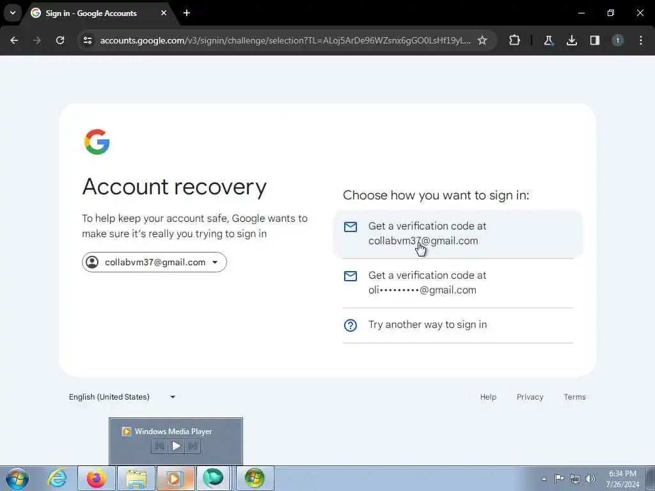Open the Windows flag taskbar button

click(x=255, y=478)
